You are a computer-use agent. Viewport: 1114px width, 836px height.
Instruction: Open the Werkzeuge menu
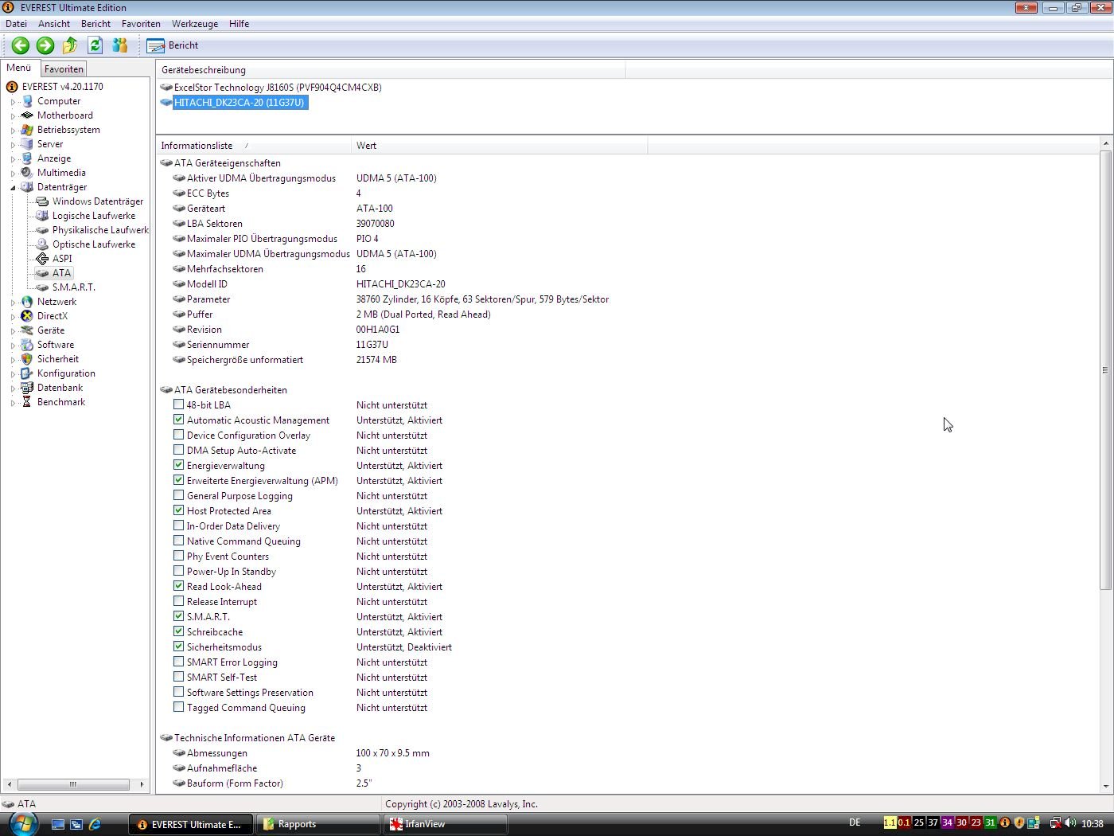[195, 24]
